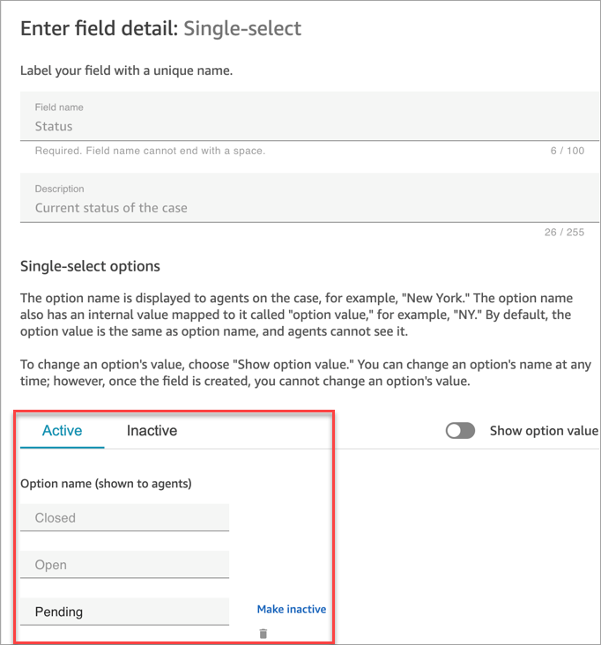Click the 6 / 100 character counter
601x645 pixels.
[x=567, y=151]
